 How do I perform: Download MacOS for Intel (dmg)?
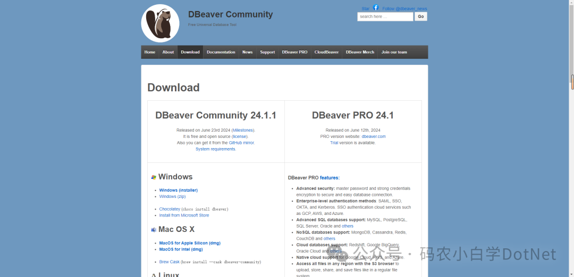pyautogui.click(x=181, y=249)
